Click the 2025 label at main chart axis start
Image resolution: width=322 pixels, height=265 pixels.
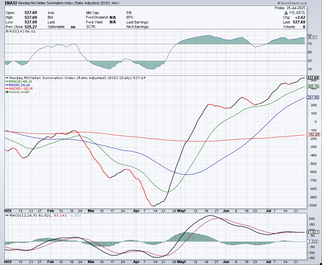8,211
